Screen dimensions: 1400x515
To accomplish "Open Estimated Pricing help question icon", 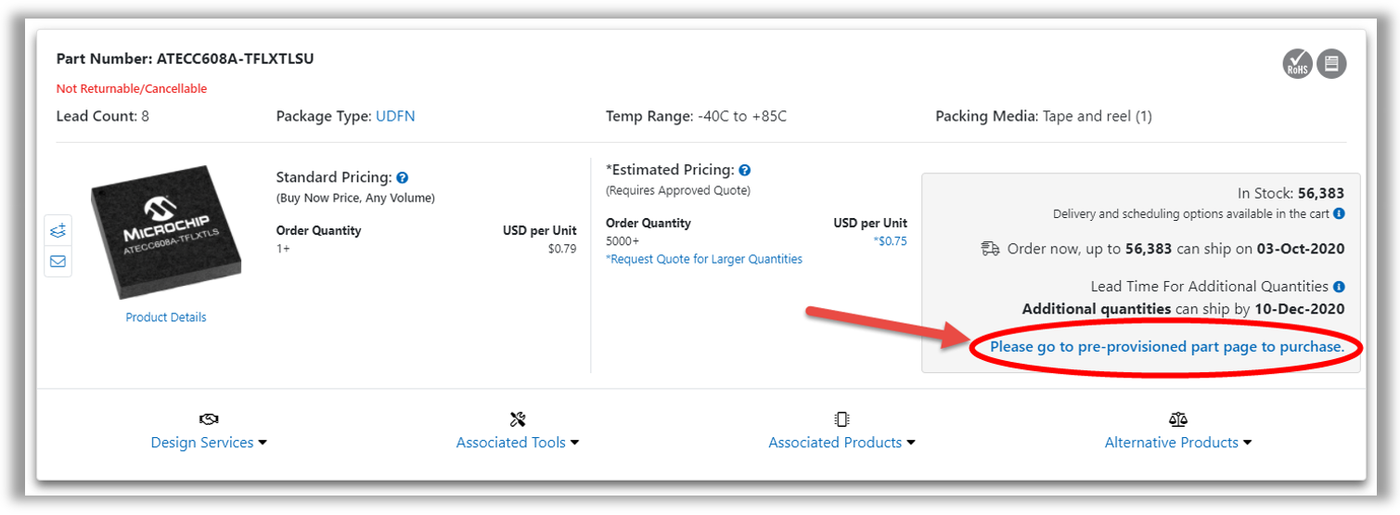I will tap(744, 171).
